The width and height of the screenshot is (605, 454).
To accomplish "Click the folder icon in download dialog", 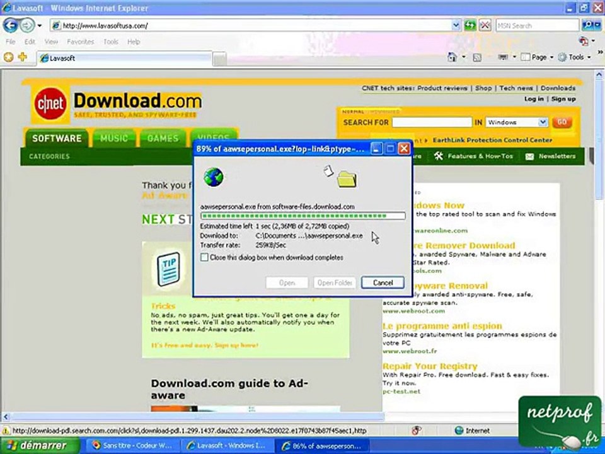I will tap(347, 179).
